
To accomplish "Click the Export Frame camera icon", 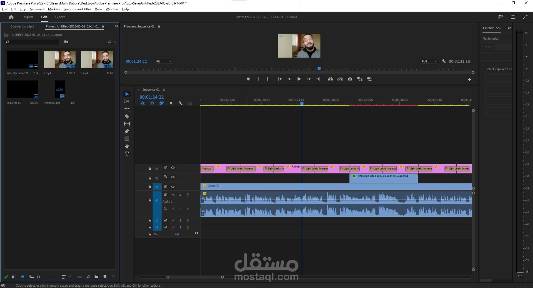I will click(x=350, y=79).
